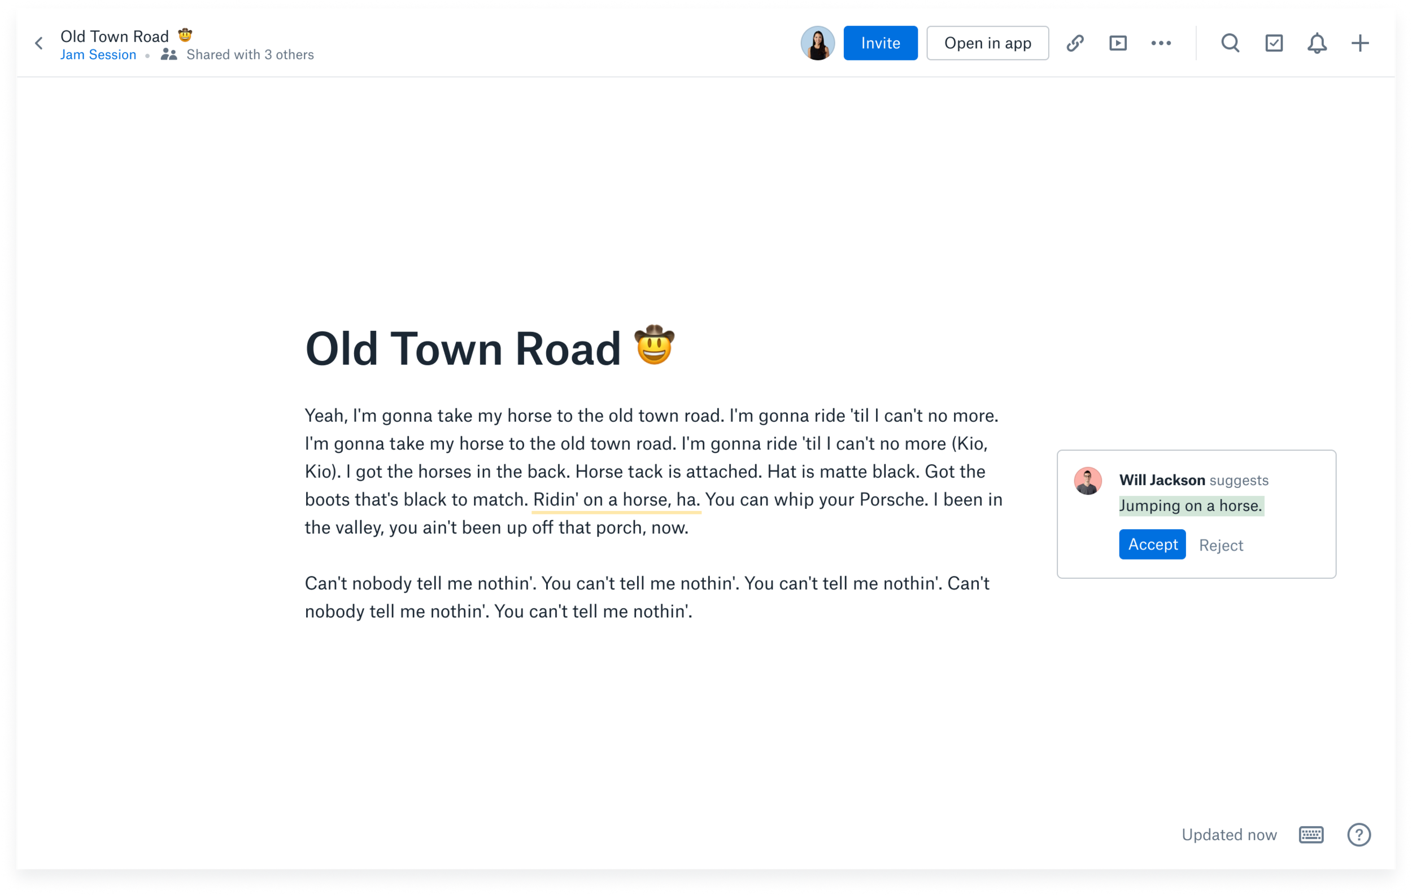The width and height of the screenshot is (1412, 895).
Task: Open the to-dos checkbox icon
Action: coord(1274,43)
